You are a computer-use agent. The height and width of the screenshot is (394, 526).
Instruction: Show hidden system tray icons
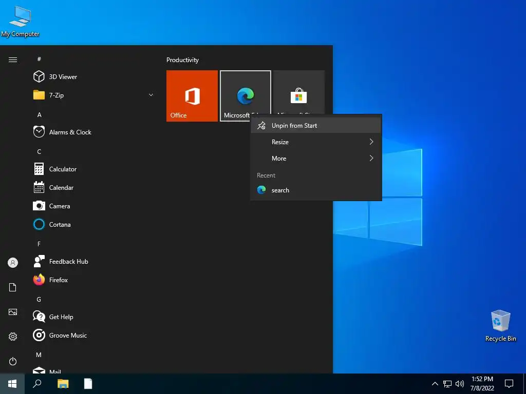pos(435,384)
